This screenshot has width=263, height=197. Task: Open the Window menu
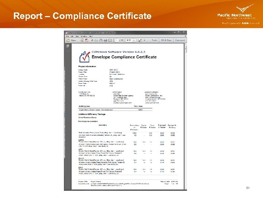click(84, 36)
